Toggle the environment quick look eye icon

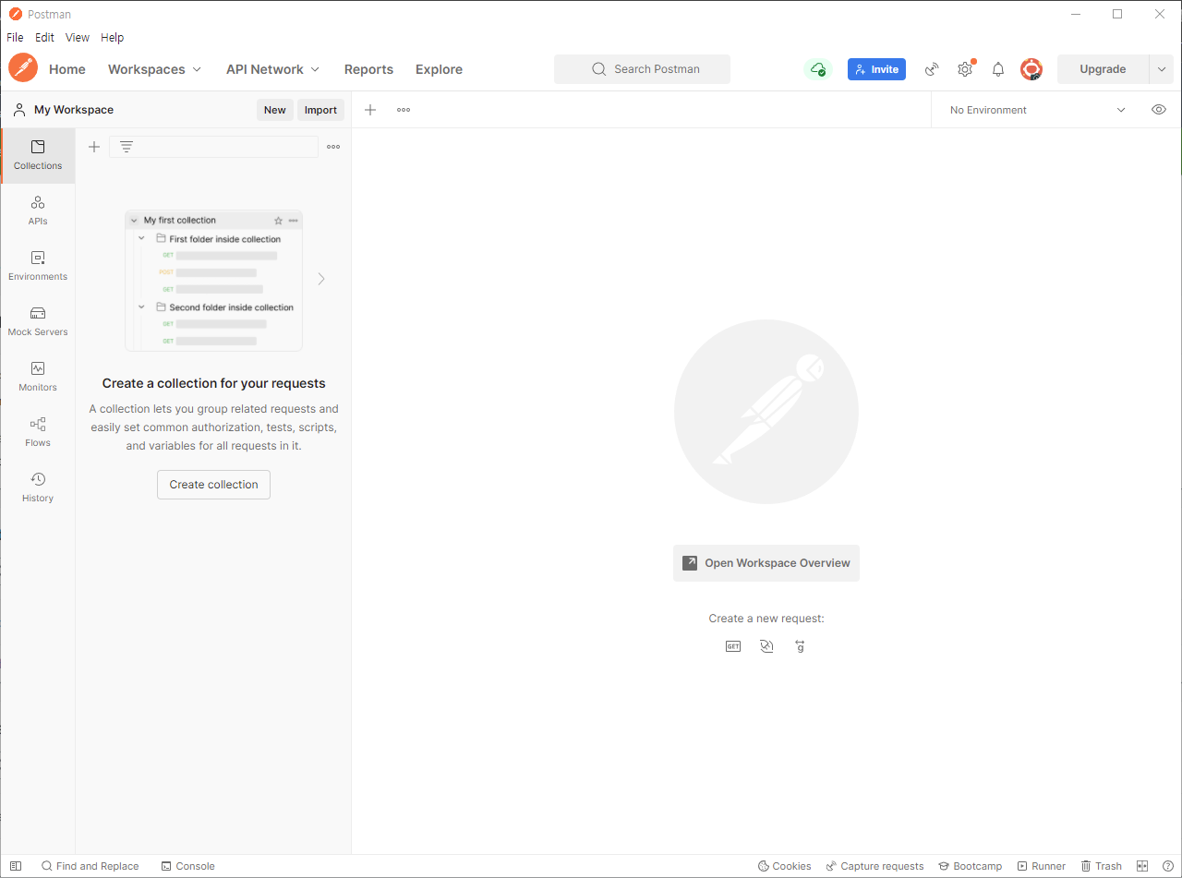(x=1159, y=110)
